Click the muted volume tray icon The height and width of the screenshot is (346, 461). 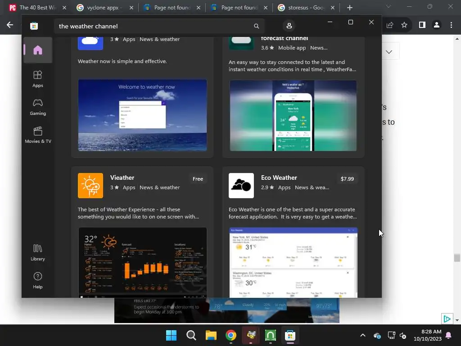coord(403,335)
